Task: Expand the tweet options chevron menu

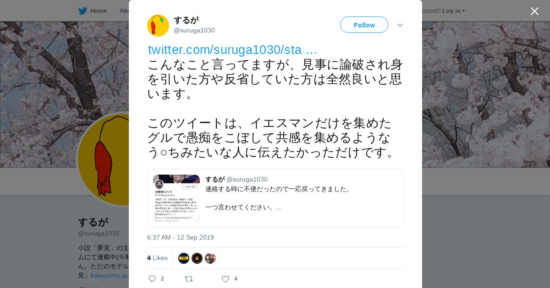Action: (x=400, y=25)
